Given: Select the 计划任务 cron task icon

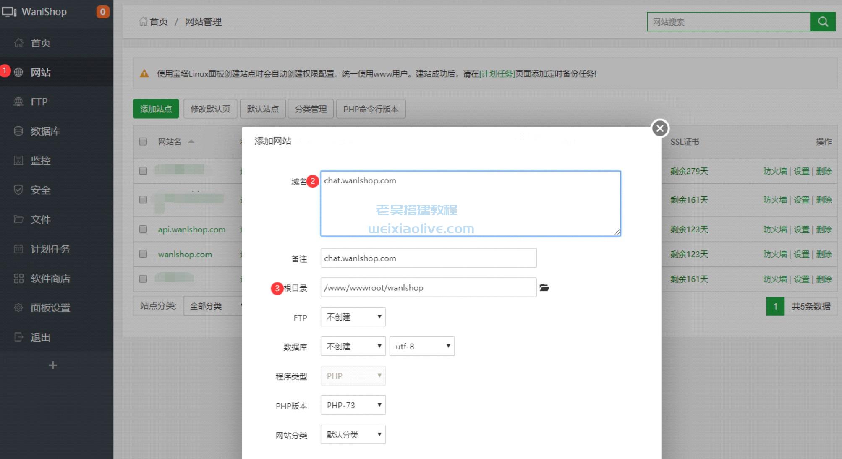Looking at the screenshot, I should (x=18, y=249).
